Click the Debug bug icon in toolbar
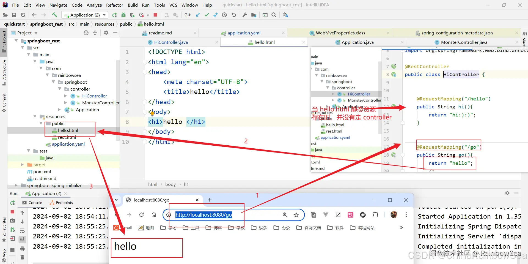528x264 pixels. (123, 15)
